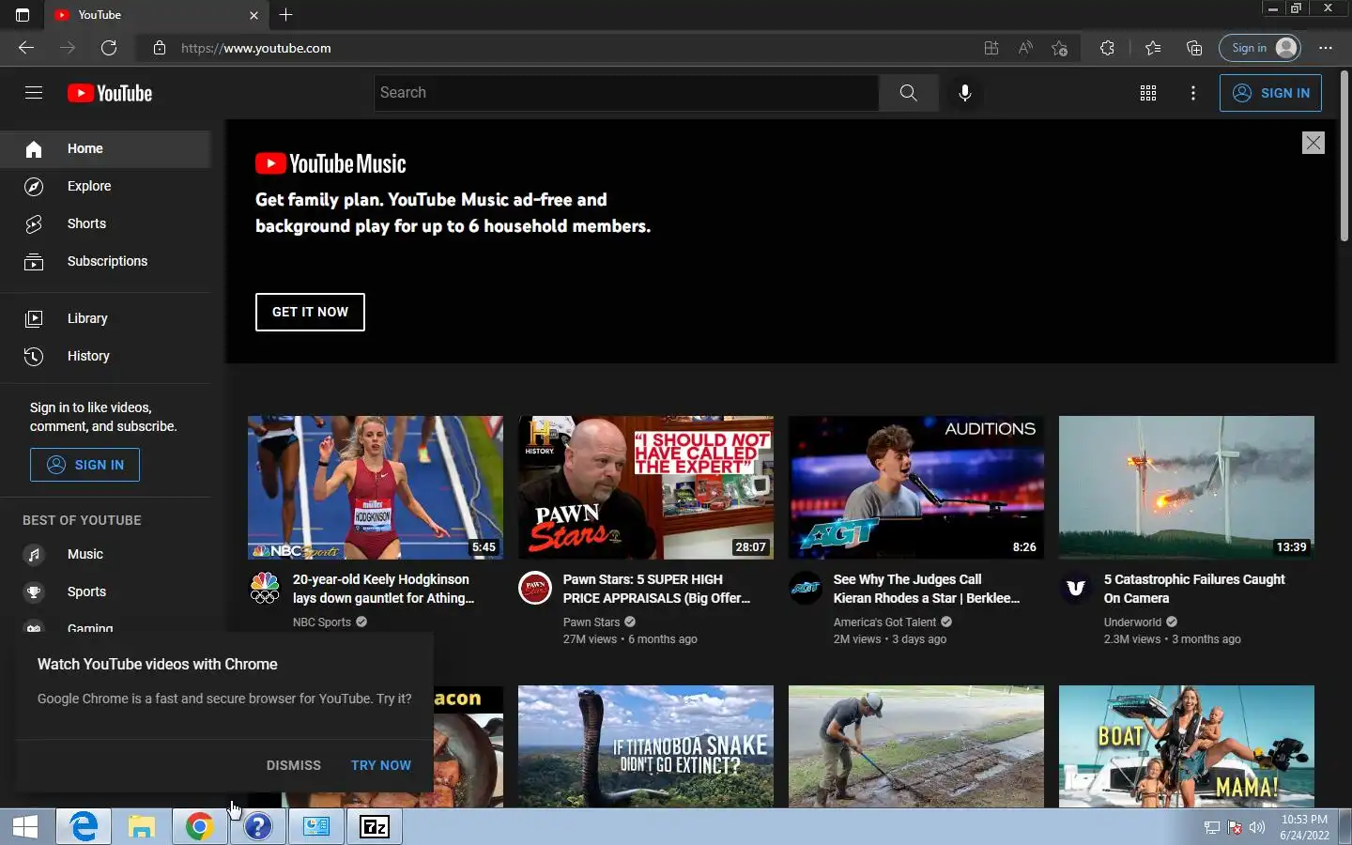Focus the YouTube search field

tap(626, 93)
